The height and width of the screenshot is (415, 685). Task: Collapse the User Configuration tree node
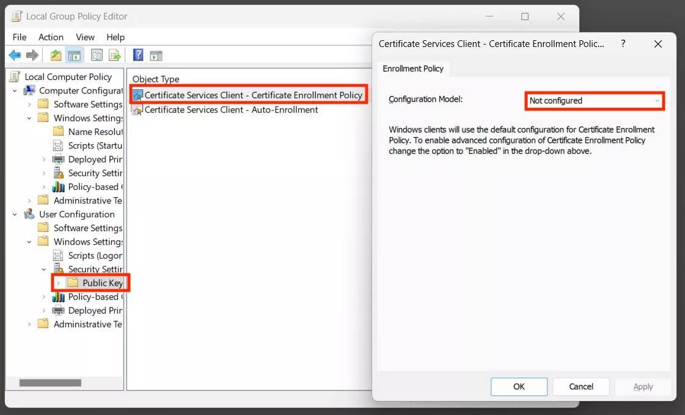pos(15,215)
